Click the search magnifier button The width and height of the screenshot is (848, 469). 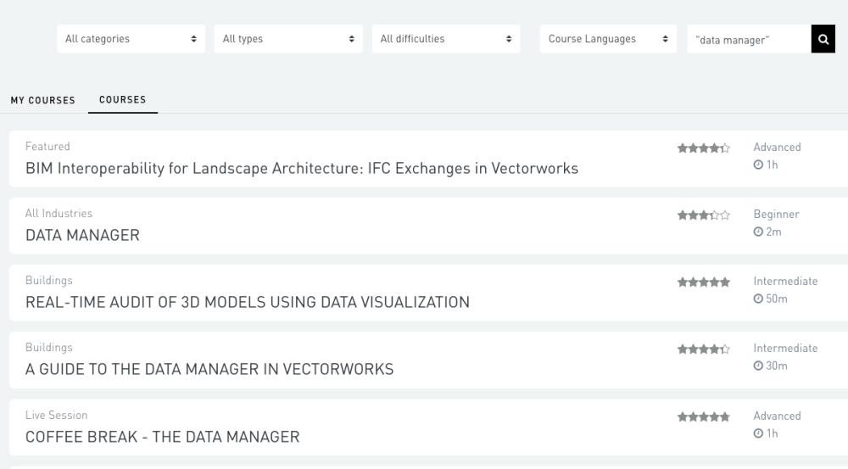823,39
